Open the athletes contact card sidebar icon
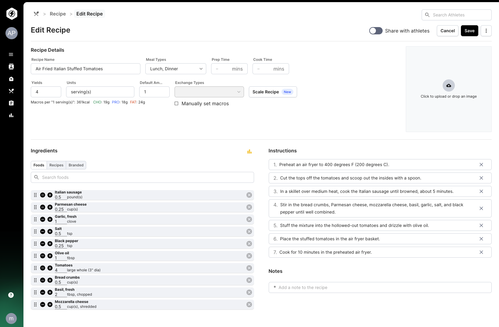The image size is (499, 327). pos(11,67)
